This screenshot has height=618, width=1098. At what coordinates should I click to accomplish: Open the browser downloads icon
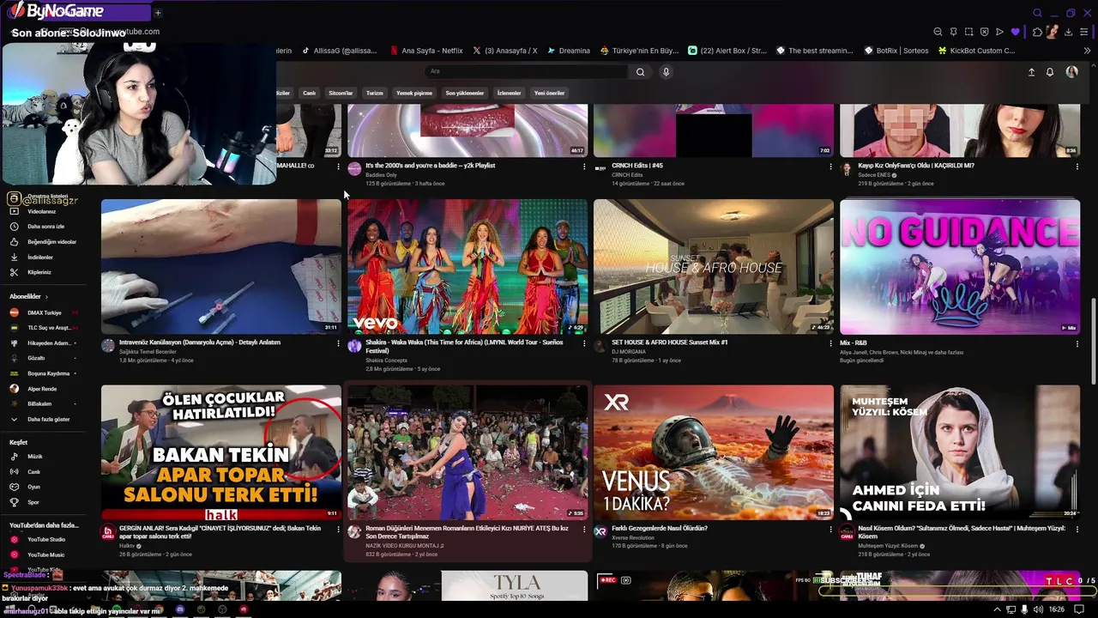1068,32
